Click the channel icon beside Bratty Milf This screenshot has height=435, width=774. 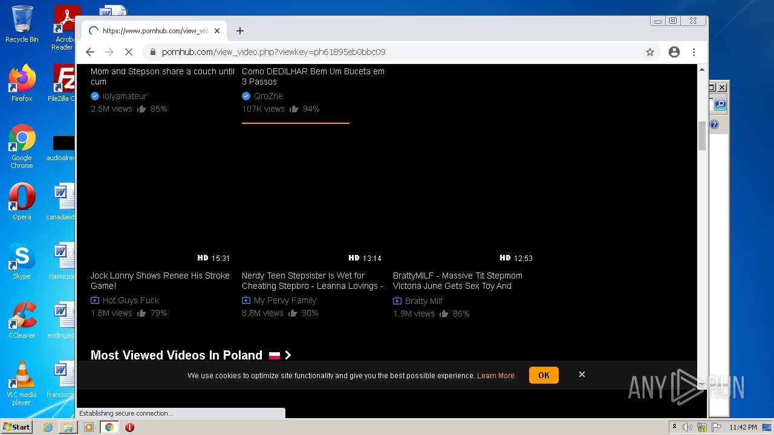click(397, 301)
